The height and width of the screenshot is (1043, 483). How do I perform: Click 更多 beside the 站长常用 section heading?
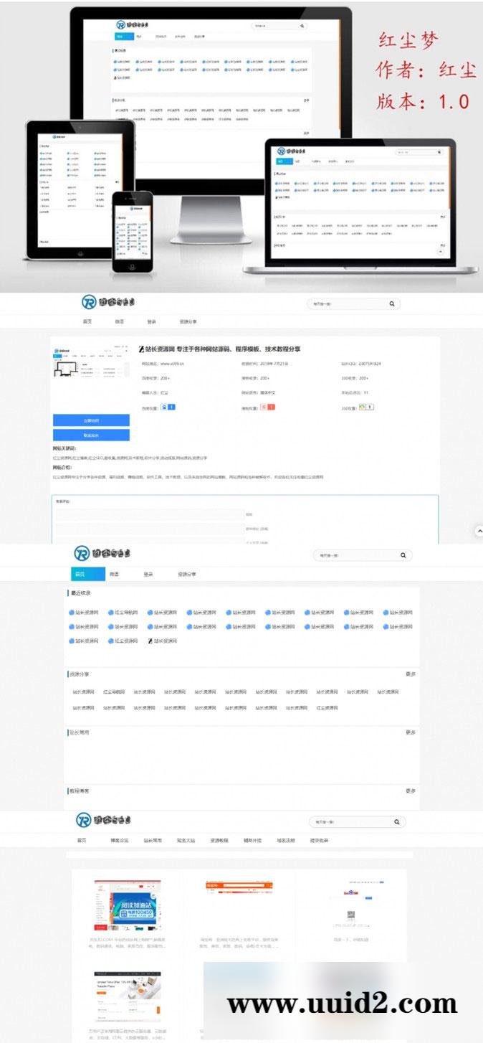tap(410, 732)
